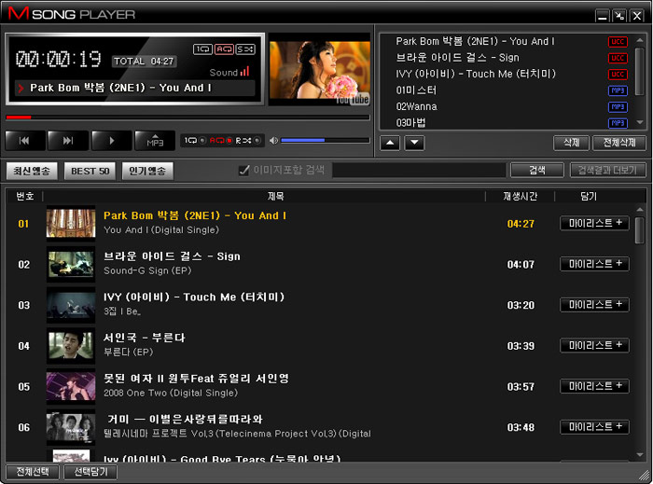Click the play button
This screenshot has width=653, height=484.
112,141
